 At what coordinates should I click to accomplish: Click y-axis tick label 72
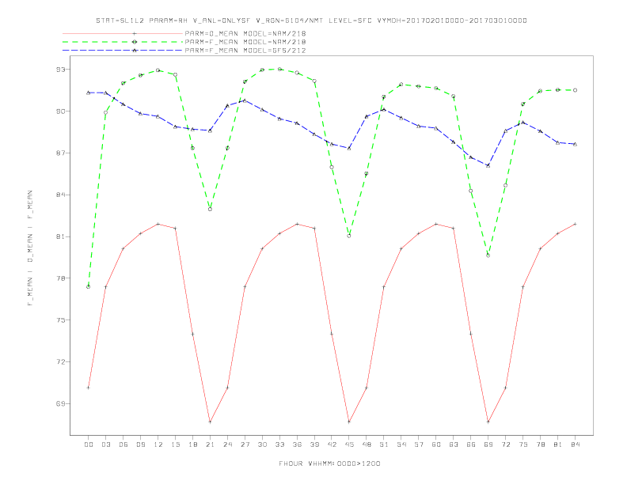60,362
